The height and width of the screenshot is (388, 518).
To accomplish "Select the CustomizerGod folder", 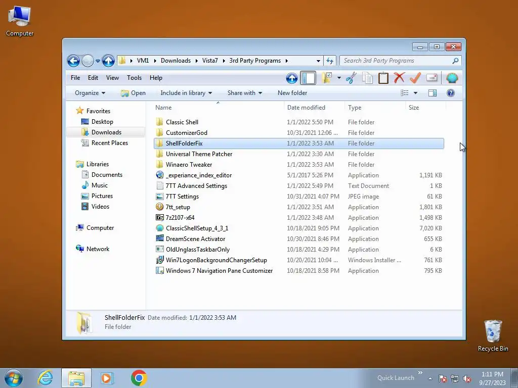I will 298,133.
